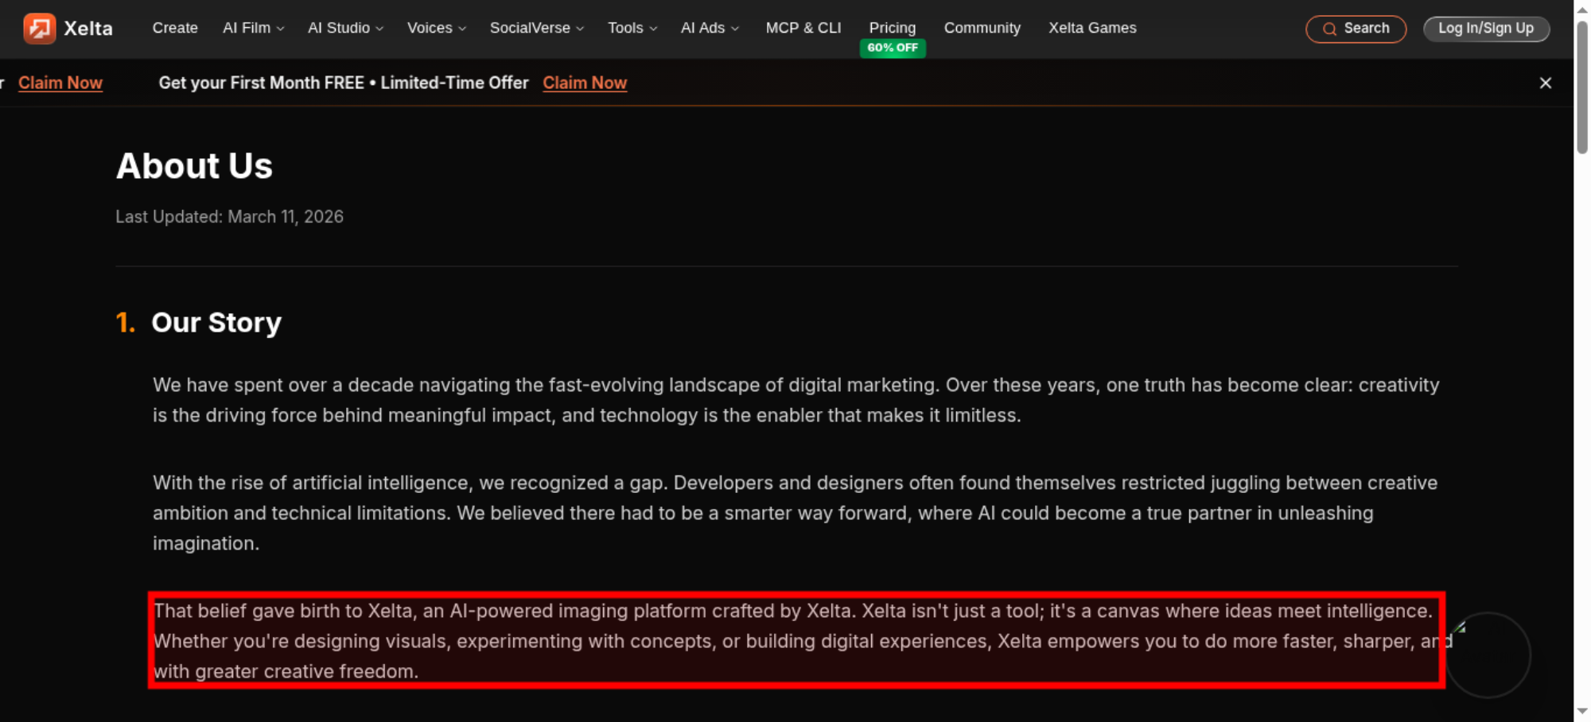Expand the AI Film dropdown
Image resolution: width=1591 pixels, height=722 pixels.
click(253, 28)
